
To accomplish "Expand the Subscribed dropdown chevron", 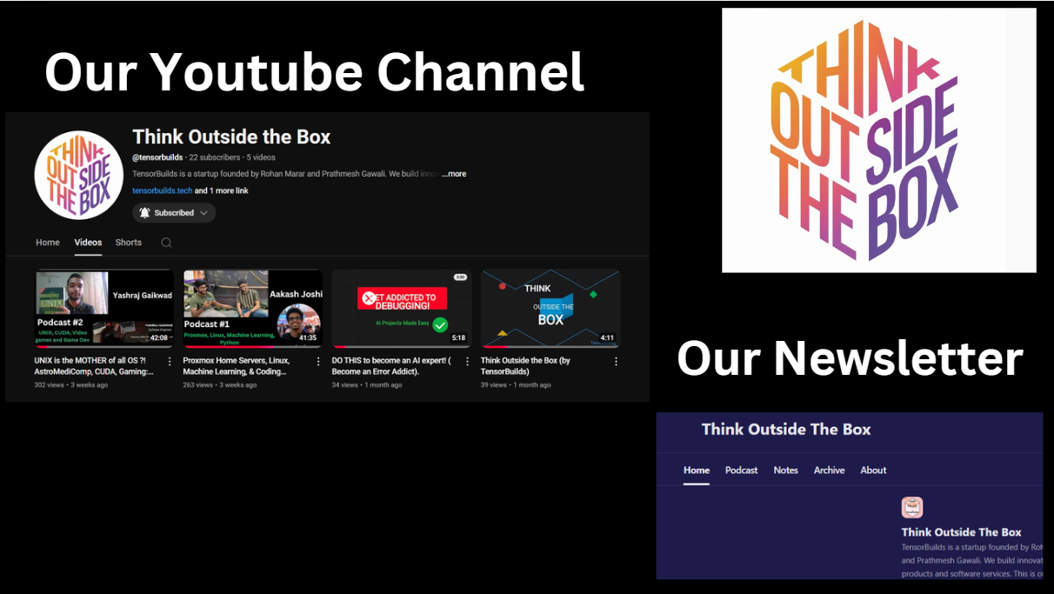I will point(203,212).
